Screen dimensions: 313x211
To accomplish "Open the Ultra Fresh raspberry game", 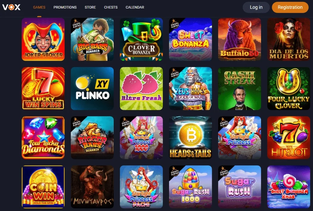I will [x=141, y=89].
